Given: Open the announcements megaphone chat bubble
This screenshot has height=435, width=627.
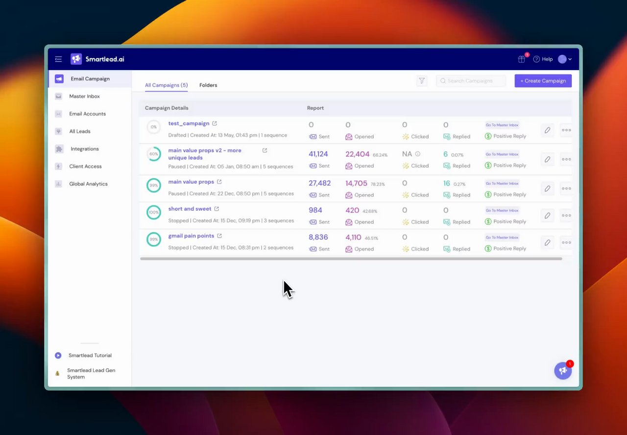Looking at the screenshot, I should pos(563,371).
